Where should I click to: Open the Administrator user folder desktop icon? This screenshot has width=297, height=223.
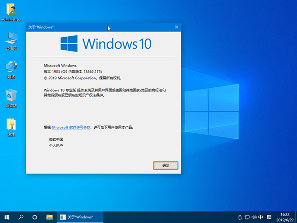(x=11, y=12)
